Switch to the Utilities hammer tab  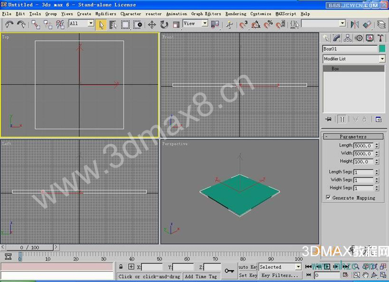[379, 38]
